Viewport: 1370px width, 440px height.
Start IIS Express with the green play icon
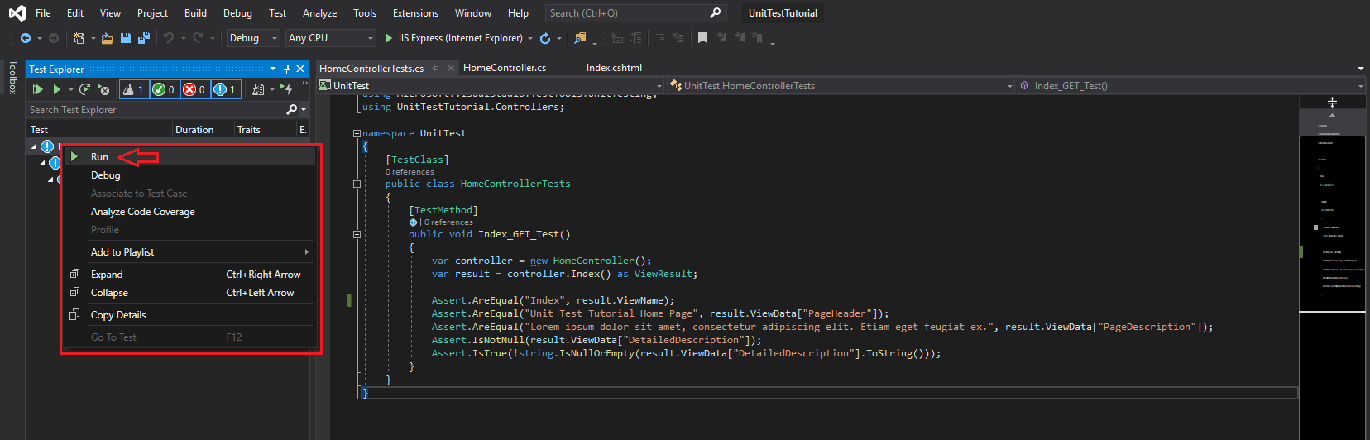tap(389, 38)
